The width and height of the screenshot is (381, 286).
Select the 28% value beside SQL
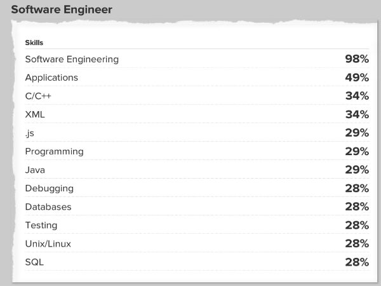[x=357, y=262]
